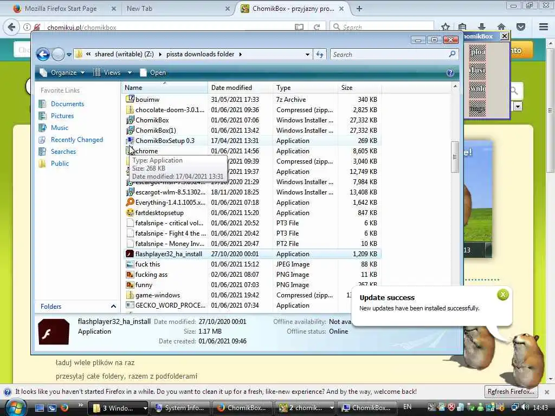Select the funny PNG image icon
The width and height of the screenshot is (555, 416).
pos(130,285)
